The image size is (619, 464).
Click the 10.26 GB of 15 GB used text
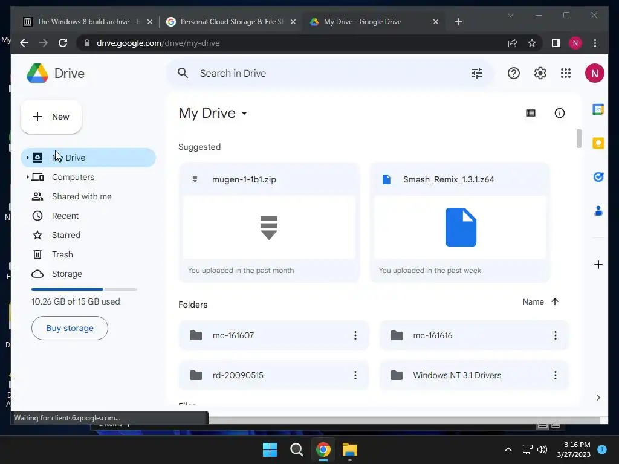click(x=76, y=301)
